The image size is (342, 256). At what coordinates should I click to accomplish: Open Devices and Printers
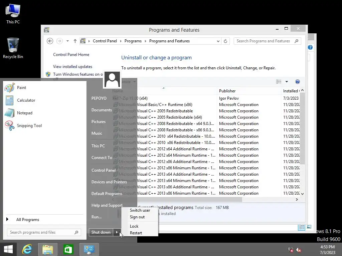coord(109,182)
